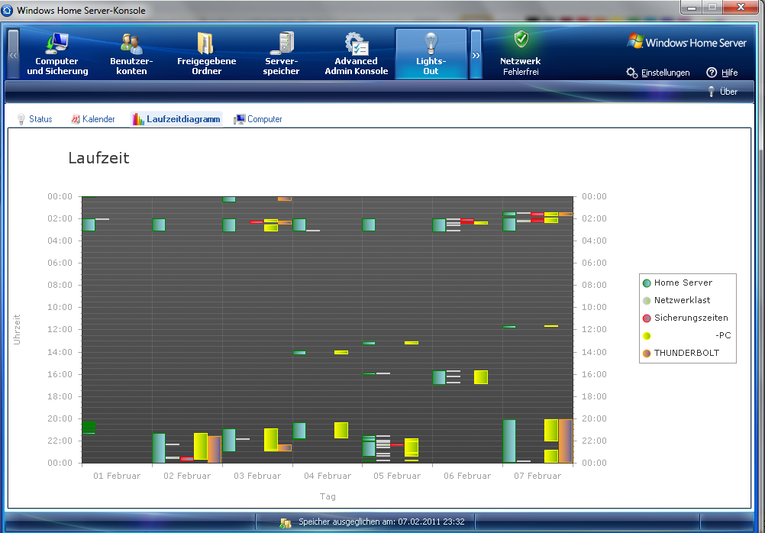765x533 pixels.
Task: Select 07 Februar evening Home Server bar
Action: tap(509, 441)
